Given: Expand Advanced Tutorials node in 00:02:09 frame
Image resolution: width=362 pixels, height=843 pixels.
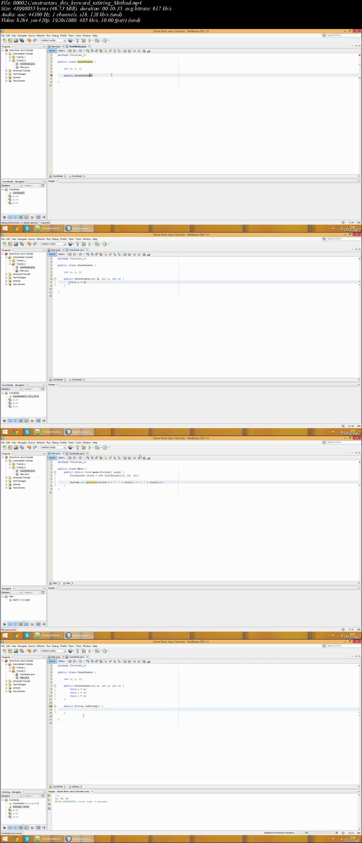Looking at the screenshot, I should (6, 71).
